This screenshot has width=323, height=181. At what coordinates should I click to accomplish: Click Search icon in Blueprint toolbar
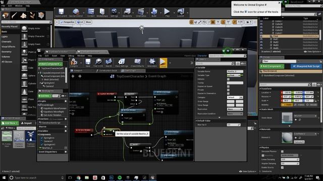tap(109, 62)
